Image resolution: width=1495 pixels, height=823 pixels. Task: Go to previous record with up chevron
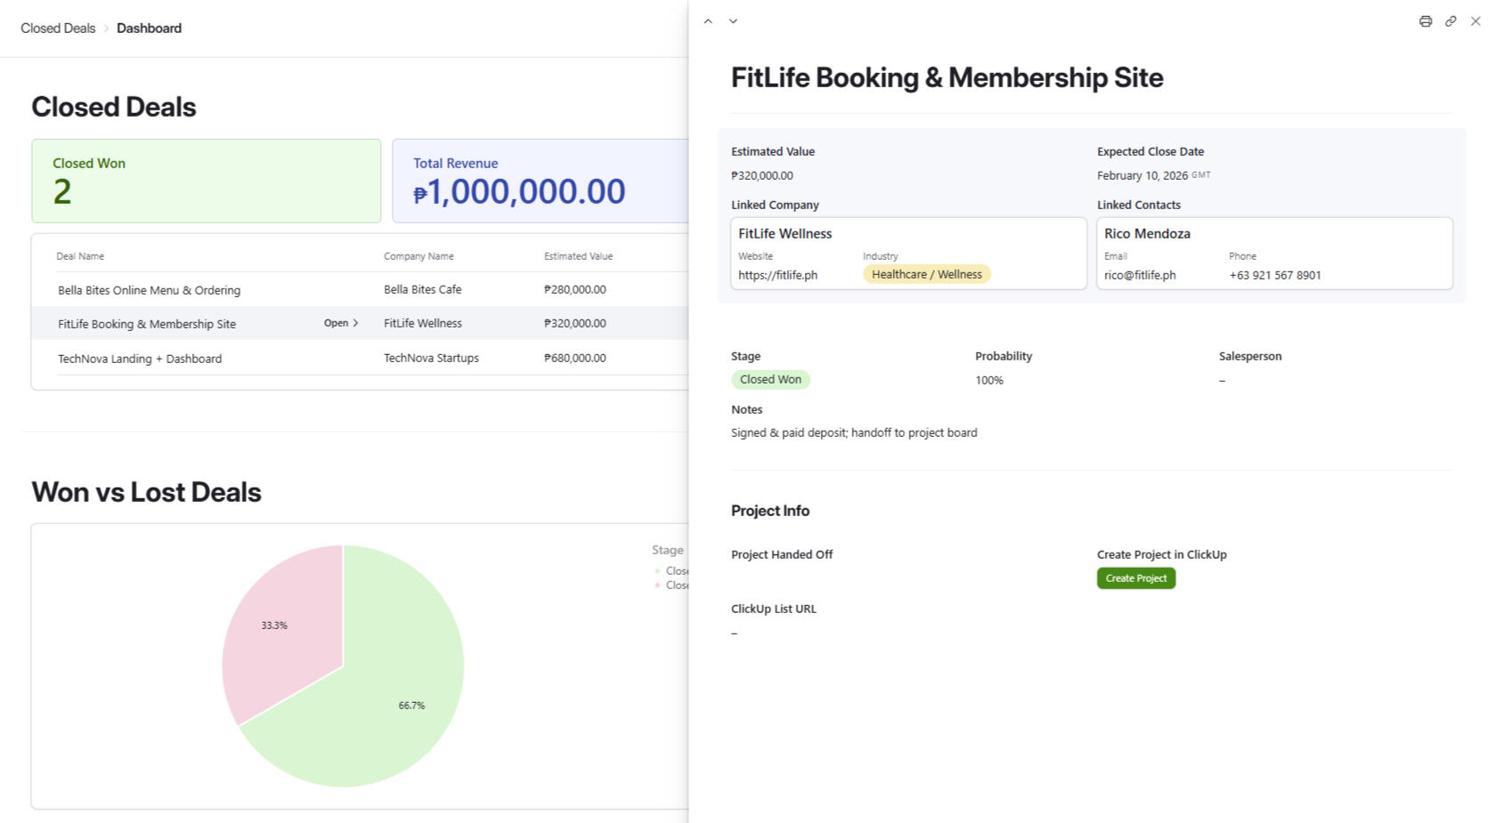click(708, 21)
